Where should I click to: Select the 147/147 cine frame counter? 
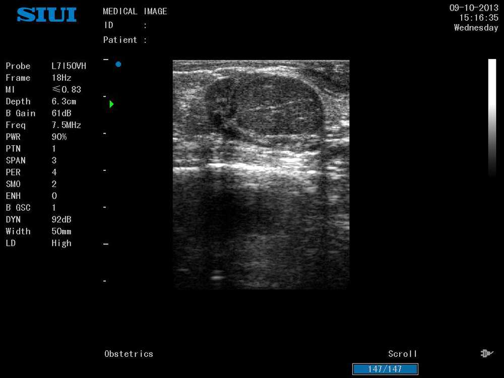coord(385,369)
